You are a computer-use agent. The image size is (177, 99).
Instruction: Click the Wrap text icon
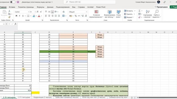(64, 12)
